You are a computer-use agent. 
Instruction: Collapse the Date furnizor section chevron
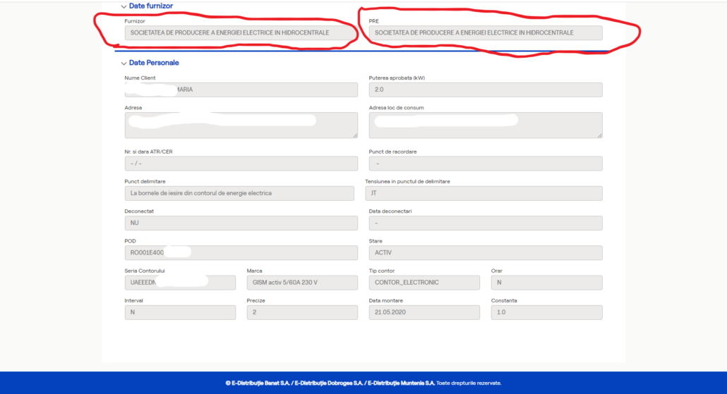coord(124,6)
